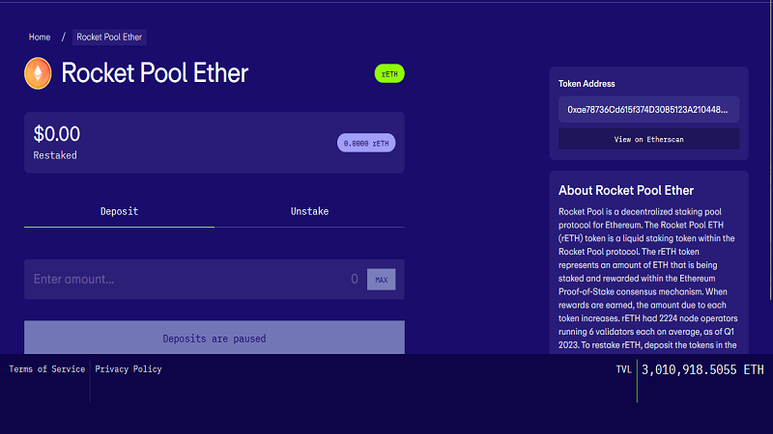The height and width of the screenshot is (434, 773).
Task: Switch to the Unstake tab
Action: point(309,211)
